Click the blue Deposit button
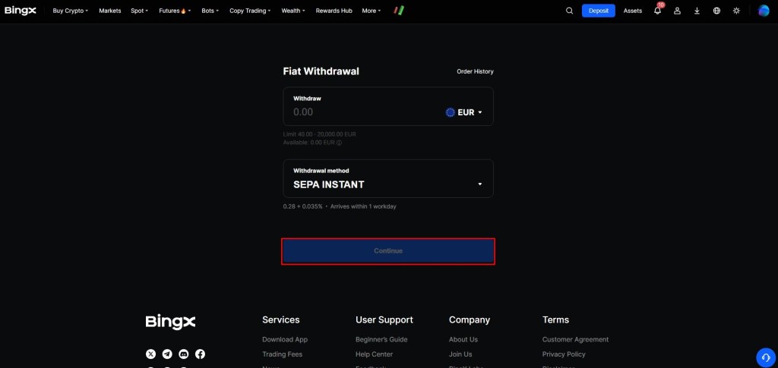The height and width of the screenshot is (368, 778). [x=599, y=11]
